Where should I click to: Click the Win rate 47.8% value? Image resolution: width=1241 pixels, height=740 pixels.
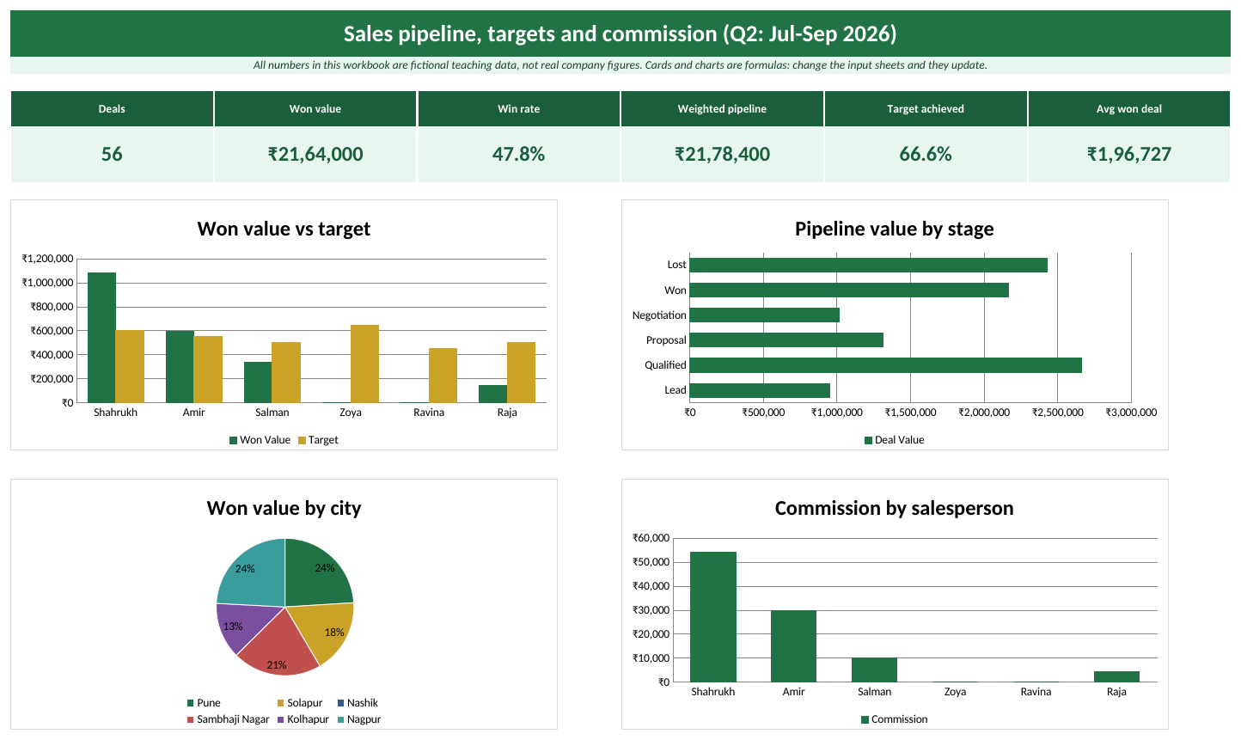[x=518, y=155]
